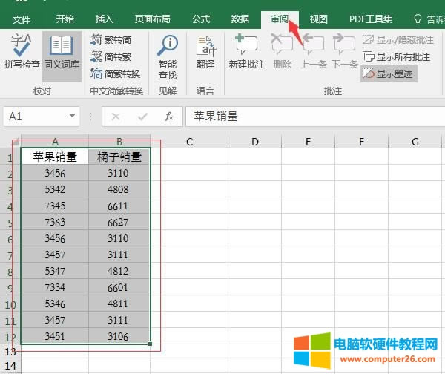This screenshot has height=374, width=445.
Task: Toggle 显示所有批注 show all comments
Action: pyautogui.click(x=397, y=56)
